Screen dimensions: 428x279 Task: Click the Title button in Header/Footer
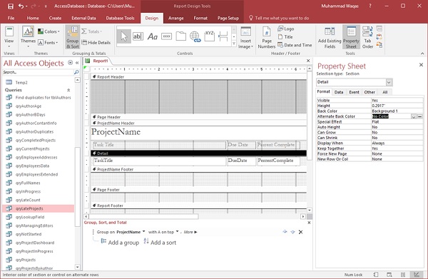[x=285, y=37]
